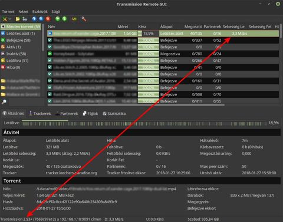The width and height of the screenshot is (283, 222).
Task: Sort by the Partnerek column header
Action: [x=212, y=26]
